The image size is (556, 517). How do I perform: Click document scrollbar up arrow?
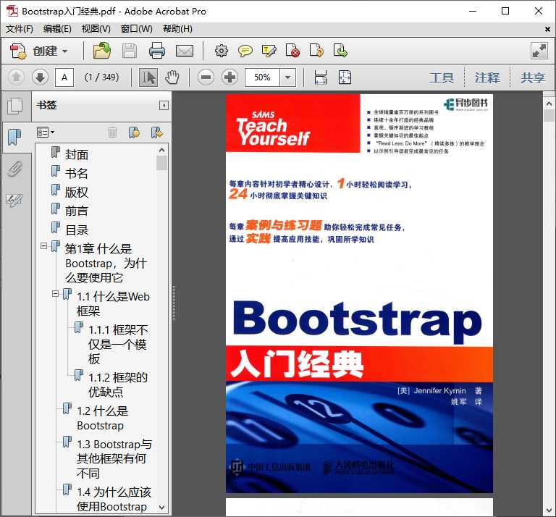tap(549, 104)
